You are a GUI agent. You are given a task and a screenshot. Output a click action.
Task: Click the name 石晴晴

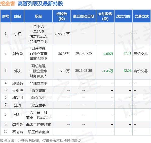pyautogui.click(x=18, y=132)
